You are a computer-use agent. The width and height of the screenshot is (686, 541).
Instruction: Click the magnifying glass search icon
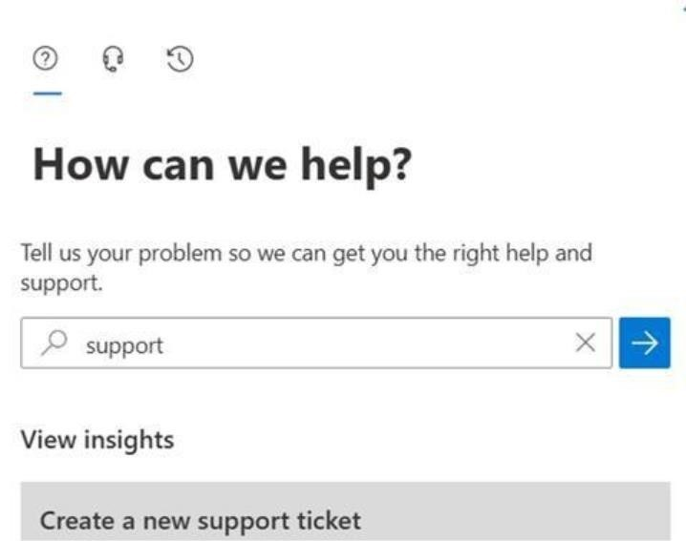[x=54, y=343]
